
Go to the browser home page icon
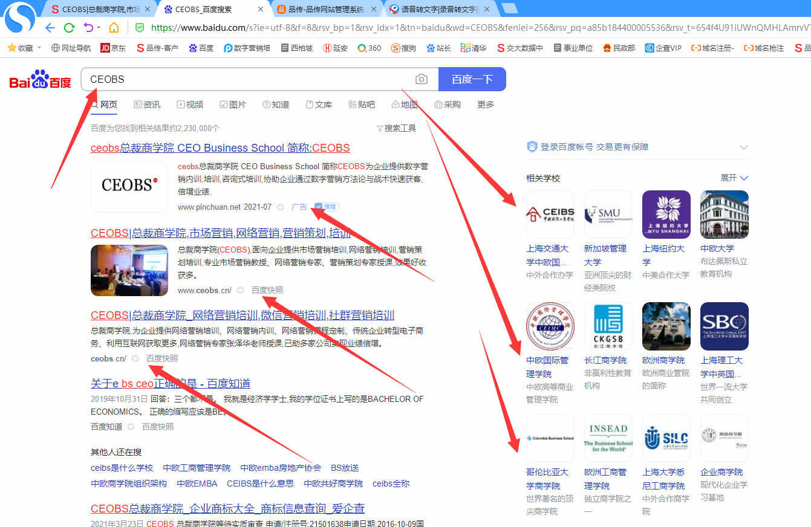coord(114,28)
